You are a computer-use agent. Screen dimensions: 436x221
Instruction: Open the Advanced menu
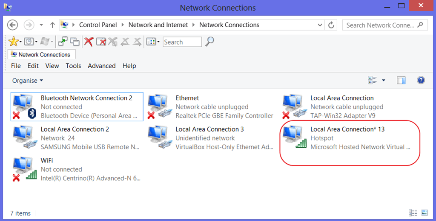coord(101,66)
